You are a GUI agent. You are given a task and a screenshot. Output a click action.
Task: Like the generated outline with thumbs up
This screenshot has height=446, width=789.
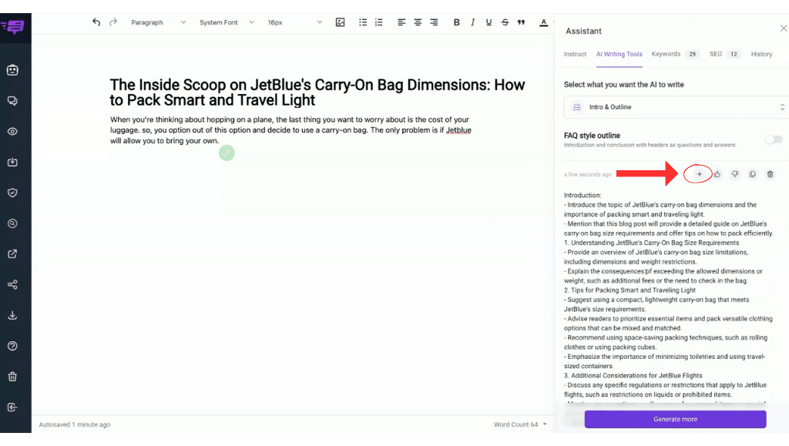tap(717, 174)
